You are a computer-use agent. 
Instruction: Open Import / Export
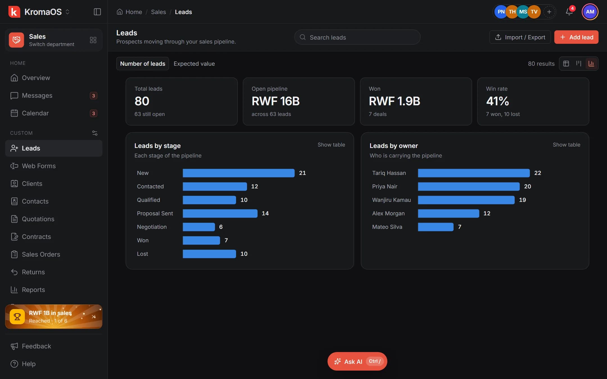coord(520,37)
